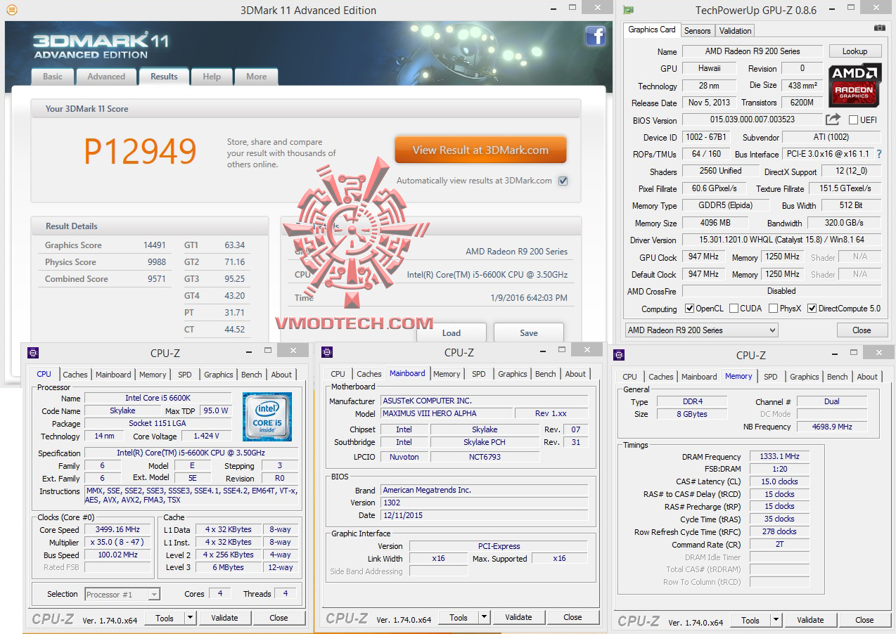Open the Help tab in 3DMark 11
The image size is (896, 634).
(x=212, y=77)
